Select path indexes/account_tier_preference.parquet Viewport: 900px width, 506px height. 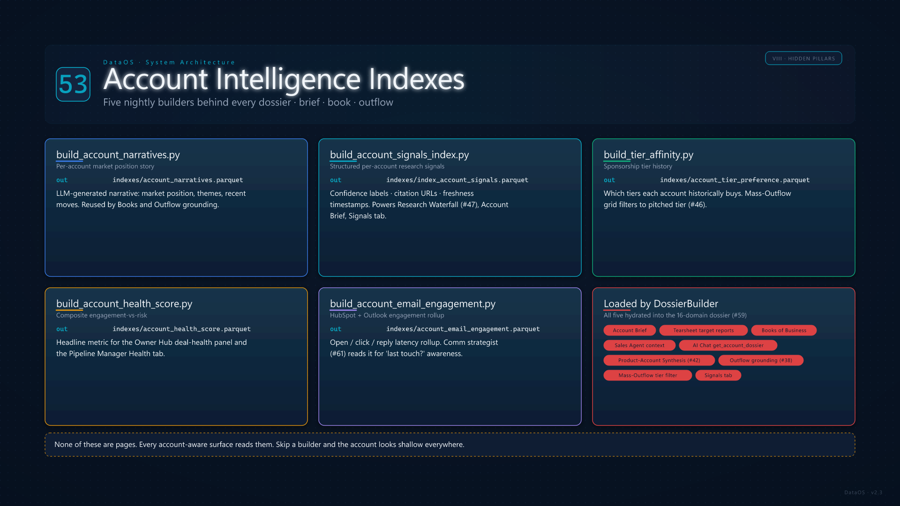[x=735, y=180]
